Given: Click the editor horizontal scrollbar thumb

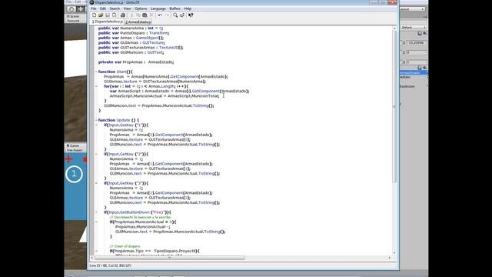Looking at the screenshot, I should point(169,258).
